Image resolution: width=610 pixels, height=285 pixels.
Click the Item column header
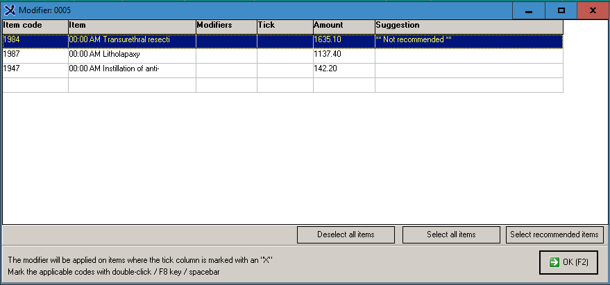pos(132,27)
